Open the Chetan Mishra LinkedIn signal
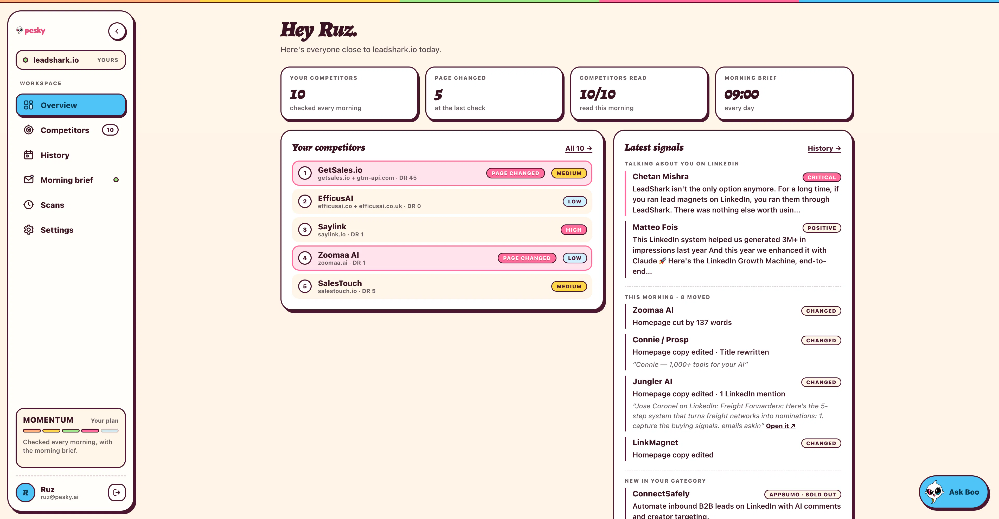The width and height of the screenshot is (999, 519). pos(733,193)
